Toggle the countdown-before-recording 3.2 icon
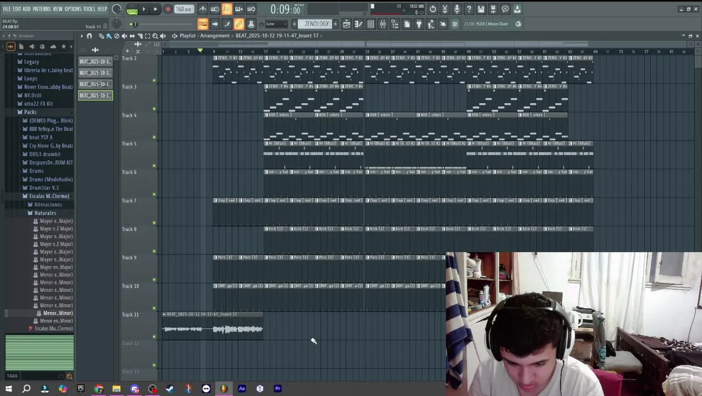This screenshot has height=396, width=702. pos(227,9)
